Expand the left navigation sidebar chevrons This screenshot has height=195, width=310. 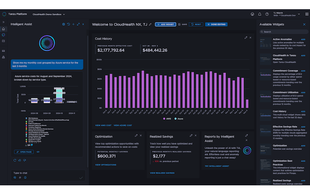pyautogui.click(x=3, y=22)
